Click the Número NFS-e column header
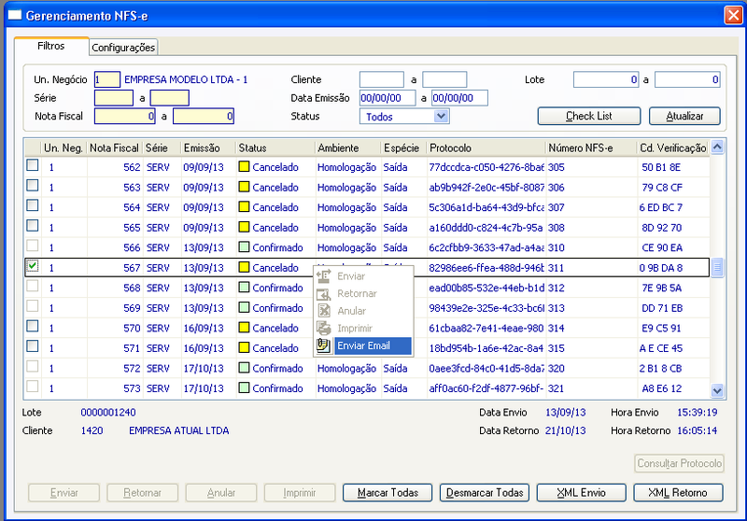The width and height of the screenshot is (747, 521). [x=591, y=148]
